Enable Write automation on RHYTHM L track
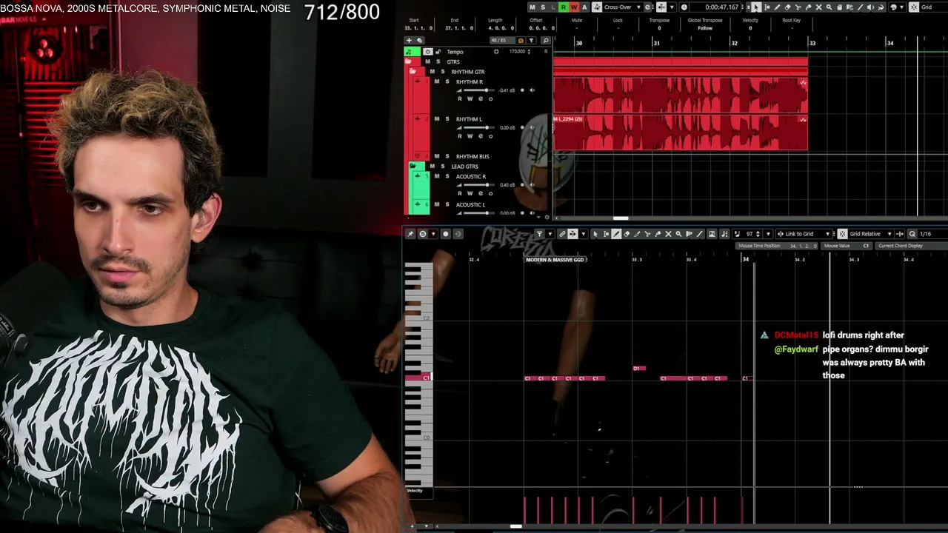 470,136
